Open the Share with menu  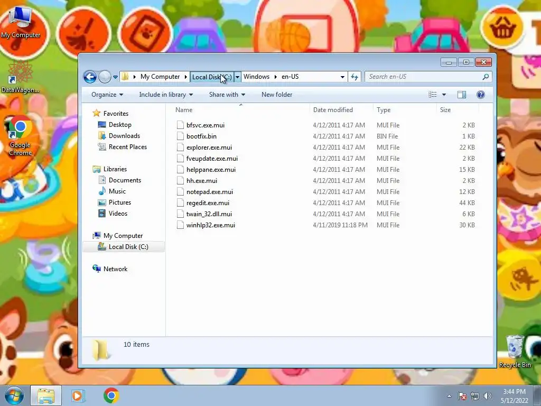click(227, 95)
